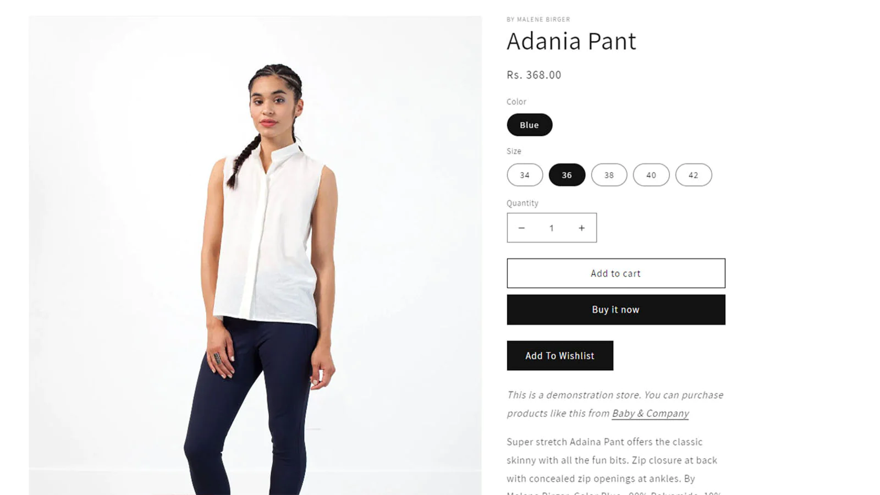Viewport: 880px width, 495px height.
Task: Click the BY MALENE BIRGER vendor text
Action: coord(538,19)
